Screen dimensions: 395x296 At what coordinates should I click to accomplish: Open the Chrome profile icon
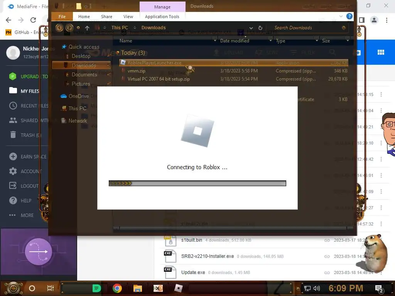click(x=374, y=20)
